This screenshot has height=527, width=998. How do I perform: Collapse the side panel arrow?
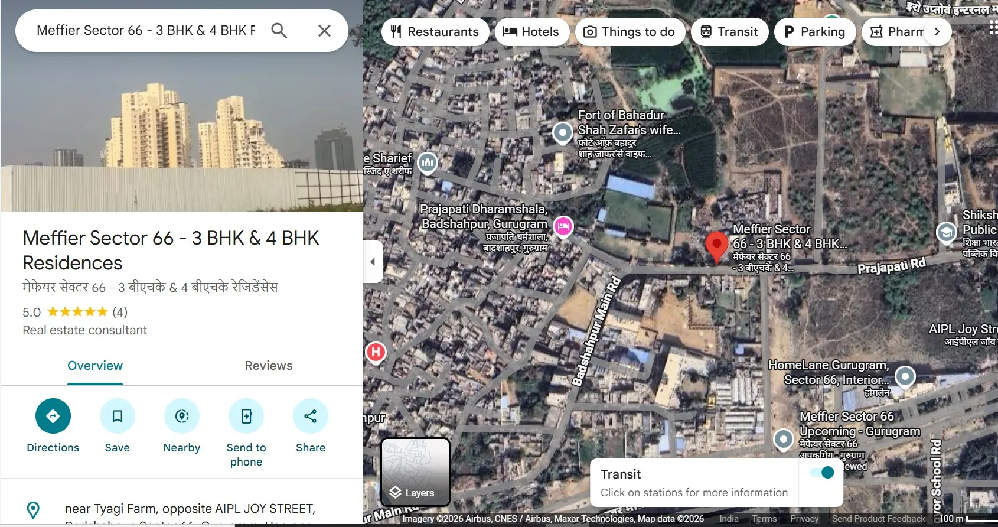pyautogui.click(x=373, y=262)
